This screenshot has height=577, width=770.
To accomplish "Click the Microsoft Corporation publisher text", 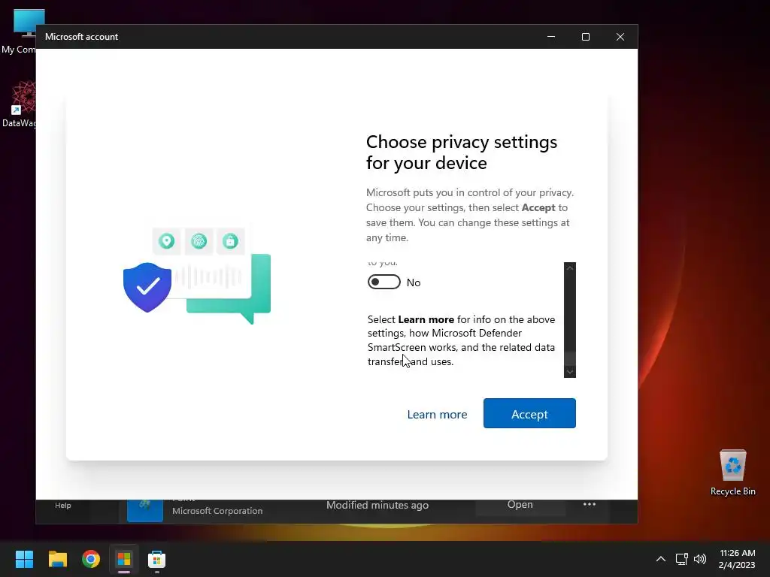I will point(217,511).
